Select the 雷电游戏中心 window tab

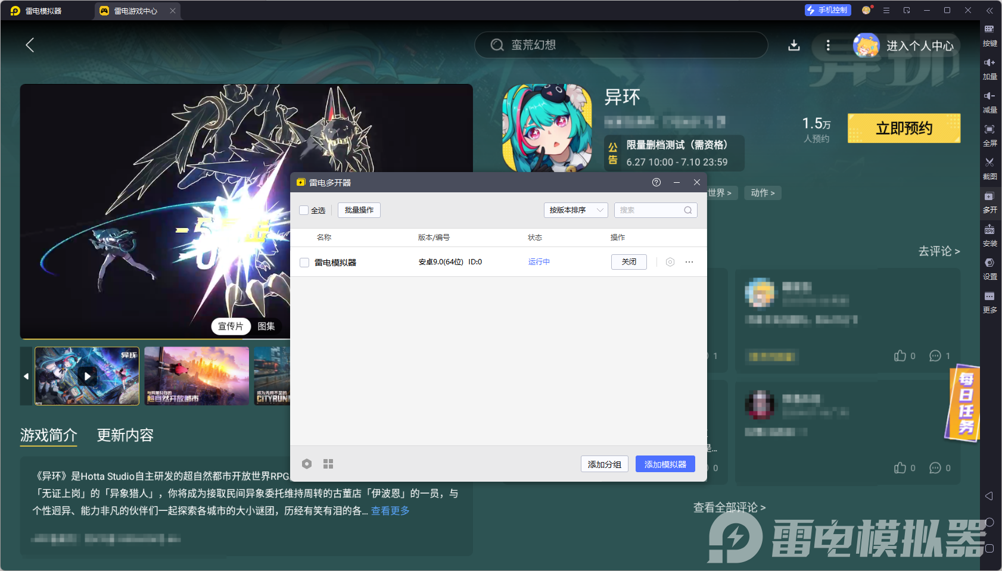pos(136,10)
